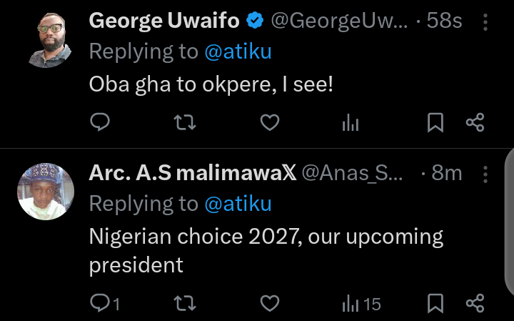Bookmark George Uwaifo's tweet
Image resolution: width=514 pixels, height=321 pixels.
(x=435, y=123)
